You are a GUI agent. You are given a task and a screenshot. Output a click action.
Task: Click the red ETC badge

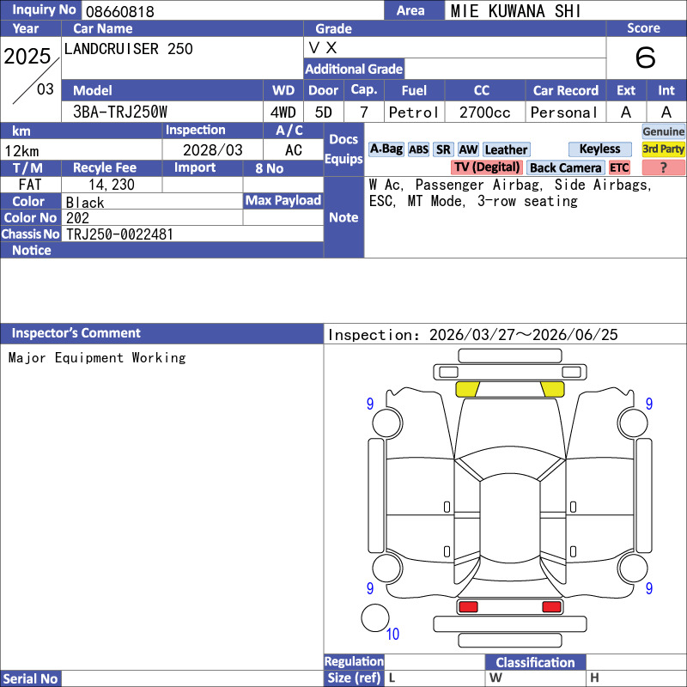click(x=619, y=167)
